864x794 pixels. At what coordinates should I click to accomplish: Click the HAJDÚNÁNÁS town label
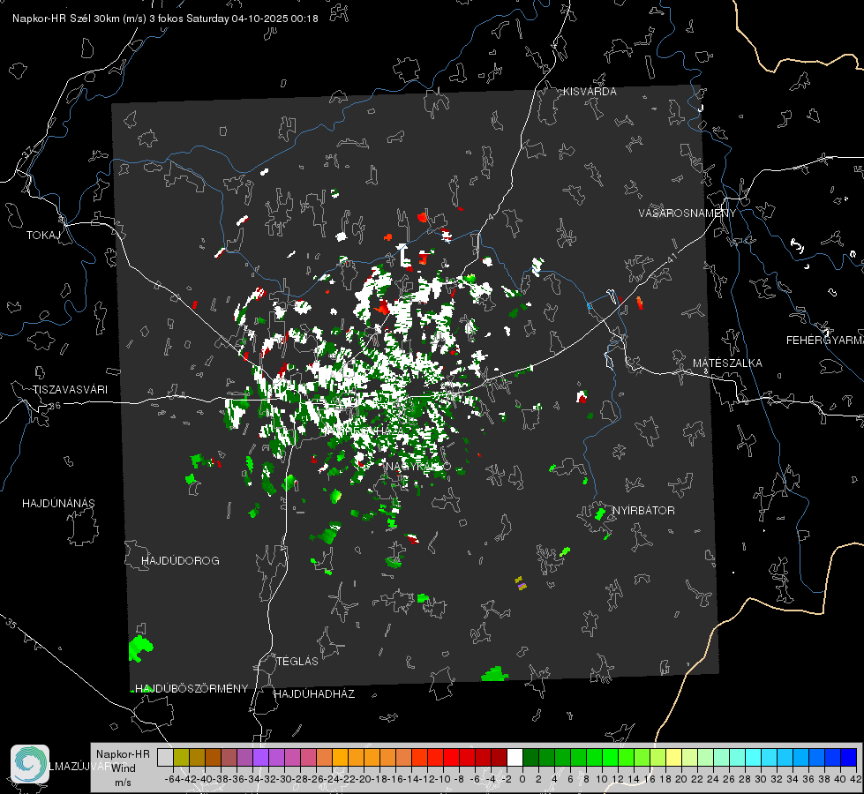[58, 503]
